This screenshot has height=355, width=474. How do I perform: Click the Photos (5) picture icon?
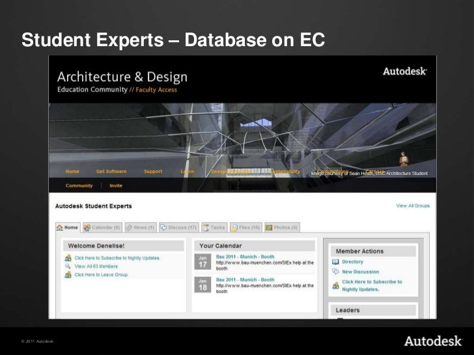tap(269, 228)
